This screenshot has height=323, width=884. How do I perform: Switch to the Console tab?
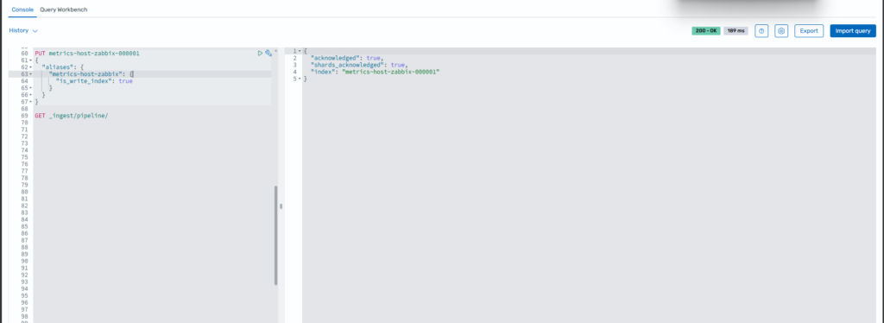point(22,9)
